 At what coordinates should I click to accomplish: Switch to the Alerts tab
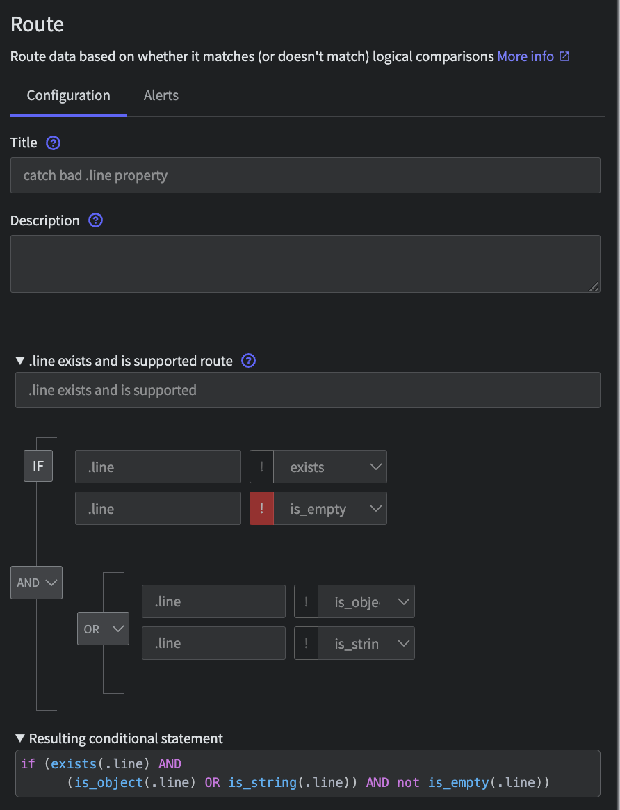click(161, 95)
